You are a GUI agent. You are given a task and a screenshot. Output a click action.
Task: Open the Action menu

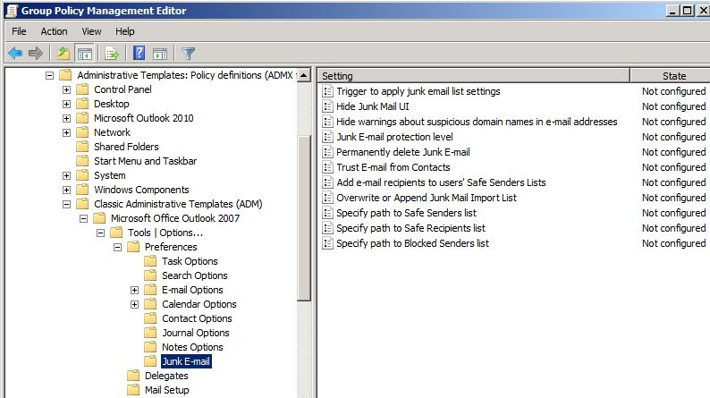click(x=54, y=31)
